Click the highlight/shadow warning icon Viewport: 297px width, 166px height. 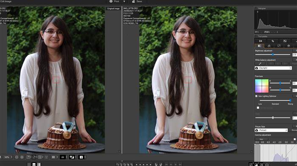coord(72,157)
